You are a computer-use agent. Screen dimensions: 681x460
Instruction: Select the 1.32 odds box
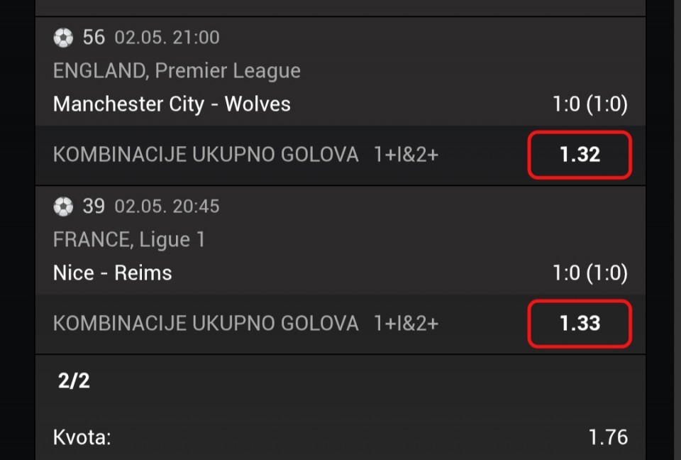point(580,155)
